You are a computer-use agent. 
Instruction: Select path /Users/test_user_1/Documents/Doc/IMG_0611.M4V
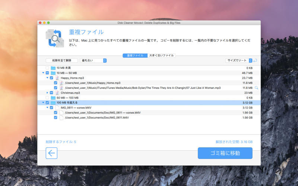[97, 118]
